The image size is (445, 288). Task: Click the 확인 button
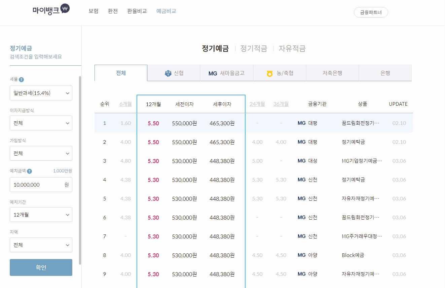(x=41, y=267)
